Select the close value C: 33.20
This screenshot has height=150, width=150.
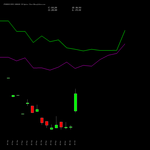click(52, 8)
